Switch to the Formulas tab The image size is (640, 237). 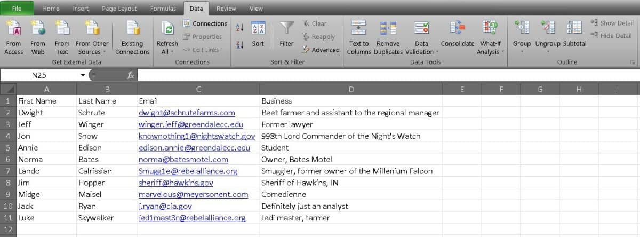coord(163,9)
